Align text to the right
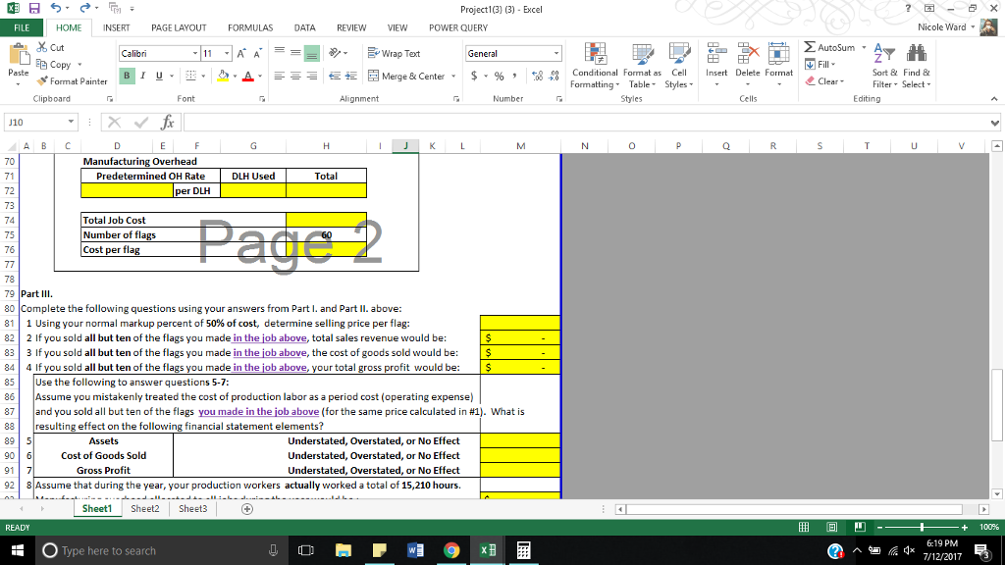1005x565 pixels. 311,76
